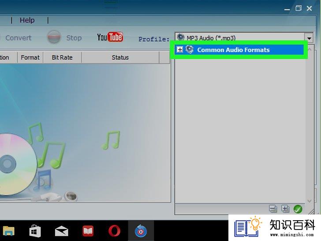
Task: Open the Help menu
Action: pos(27,20)
